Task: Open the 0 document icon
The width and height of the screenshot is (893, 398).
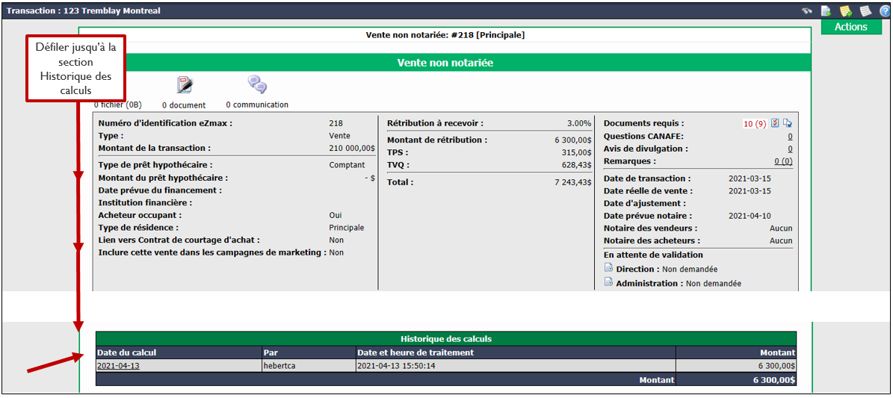Action: (185, 85)
